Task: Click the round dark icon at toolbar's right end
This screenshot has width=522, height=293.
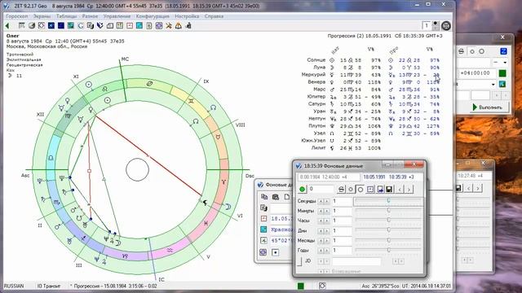Action: 446,25
